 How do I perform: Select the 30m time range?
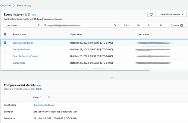tap(127, 26)
